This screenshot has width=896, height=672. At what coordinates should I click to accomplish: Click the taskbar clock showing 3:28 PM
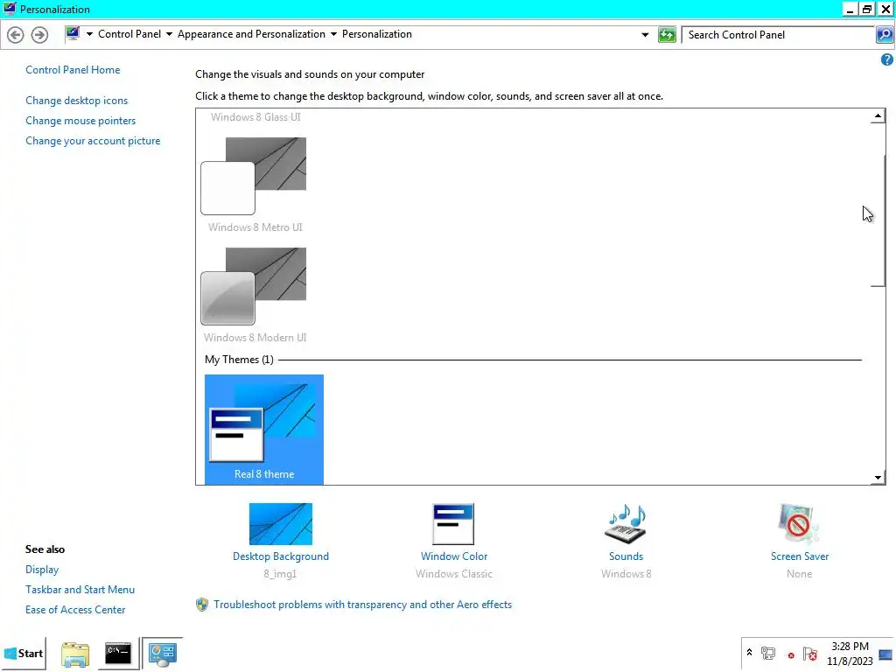click(849, 654)
